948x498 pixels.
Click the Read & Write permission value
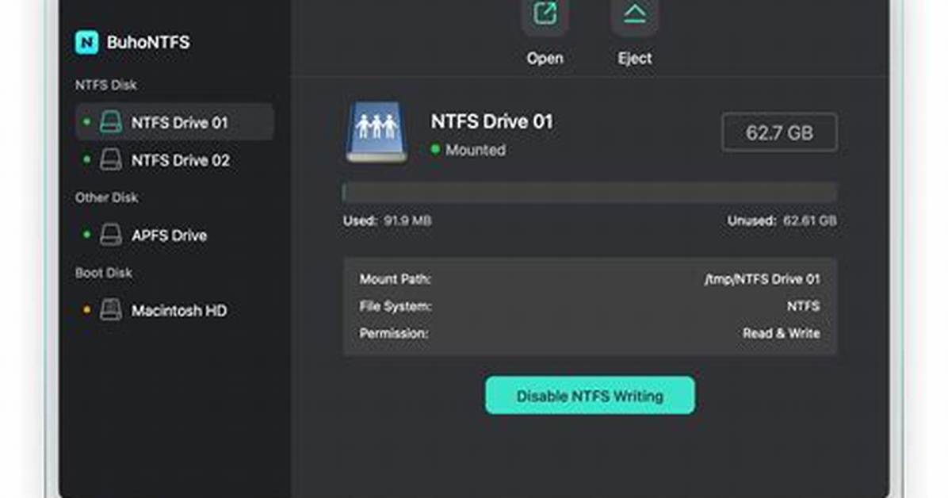coord(781,333)
